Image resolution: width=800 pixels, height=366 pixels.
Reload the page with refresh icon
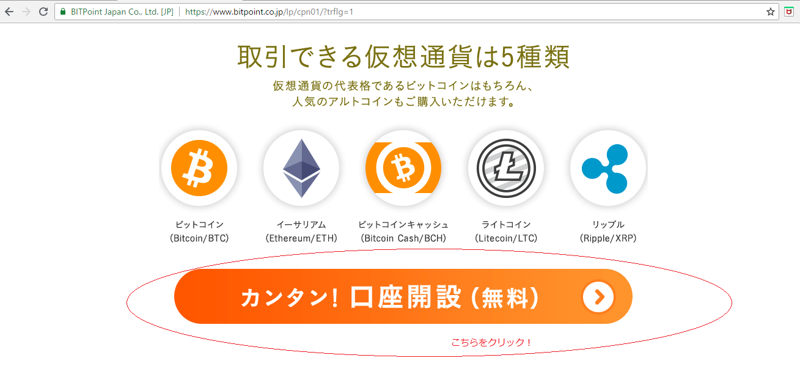coord(43,12)
